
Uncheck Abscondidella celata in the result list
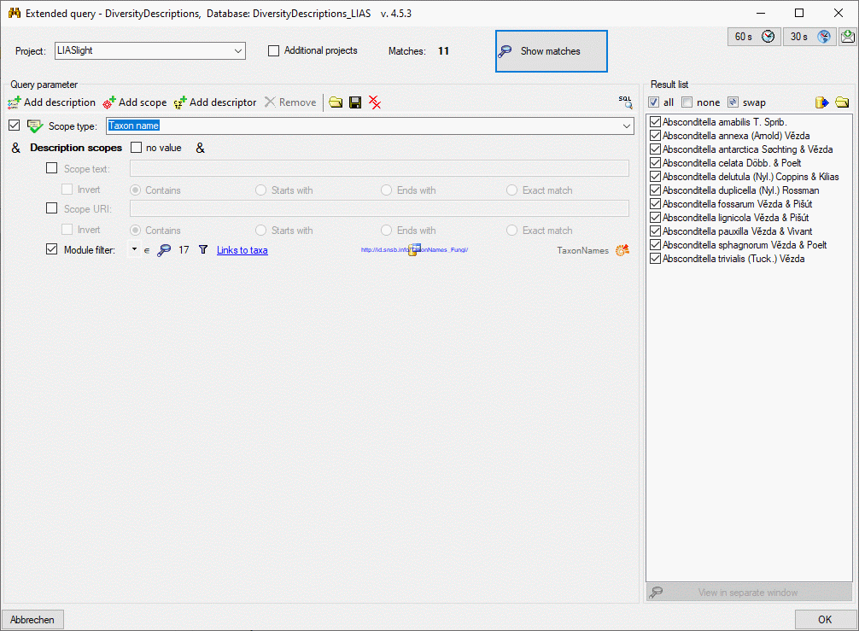point(655,163)
